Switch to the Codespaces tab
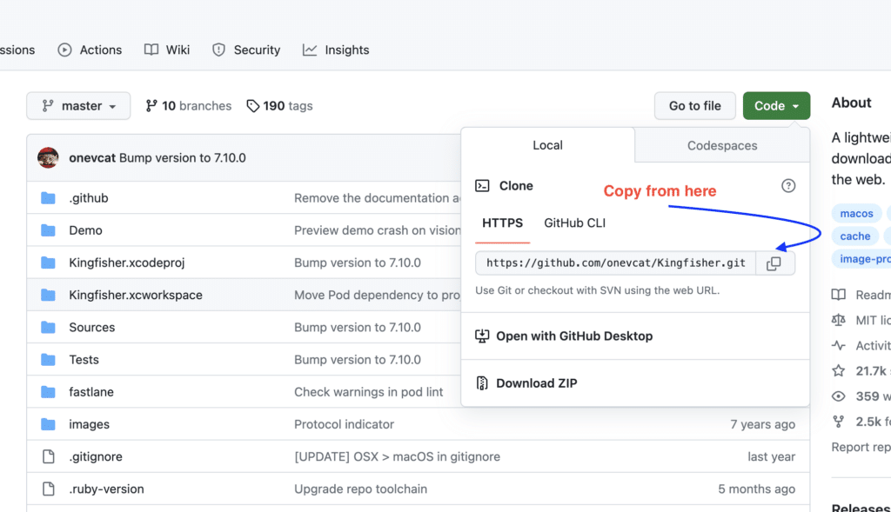 coord(722,145)
